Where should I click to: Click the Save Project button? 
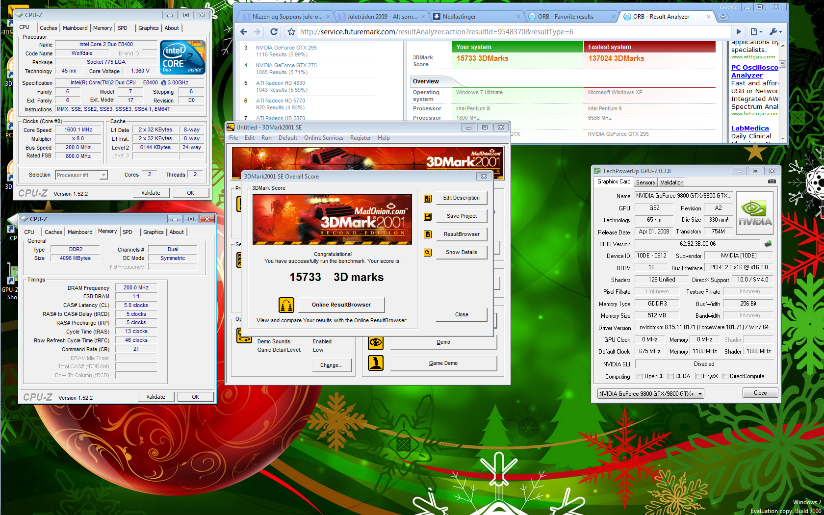pos(462,216)
